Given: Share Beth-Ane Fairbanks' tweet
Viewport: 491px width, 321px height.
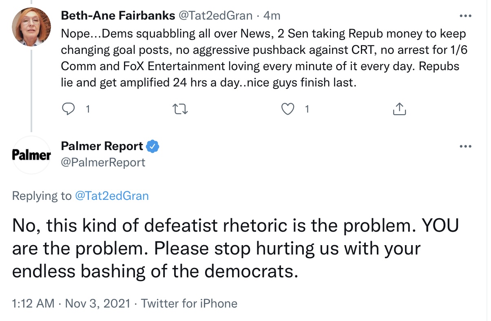Looking at the screenshot, I should (399, 109).
